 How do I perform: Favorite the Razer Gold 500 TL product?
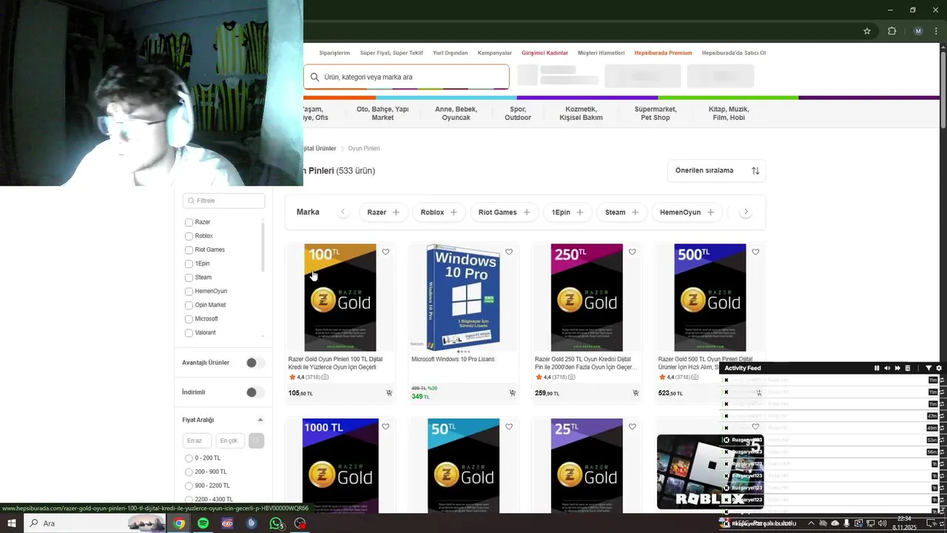pos(755,252)
